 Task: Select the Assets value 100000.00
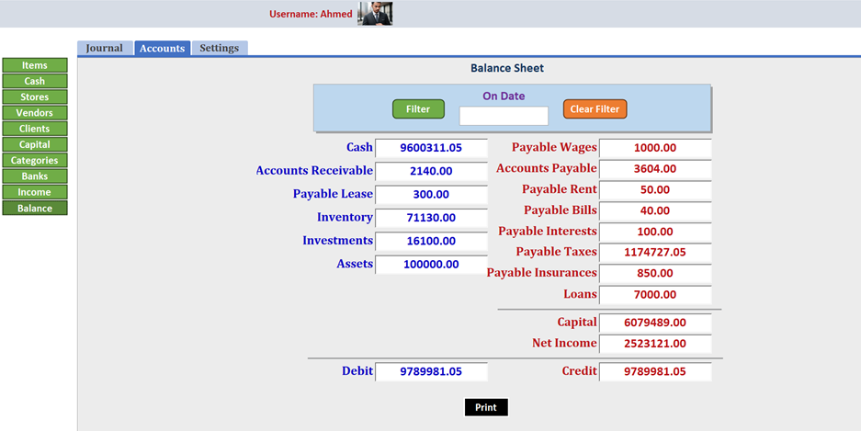[431, 265]
